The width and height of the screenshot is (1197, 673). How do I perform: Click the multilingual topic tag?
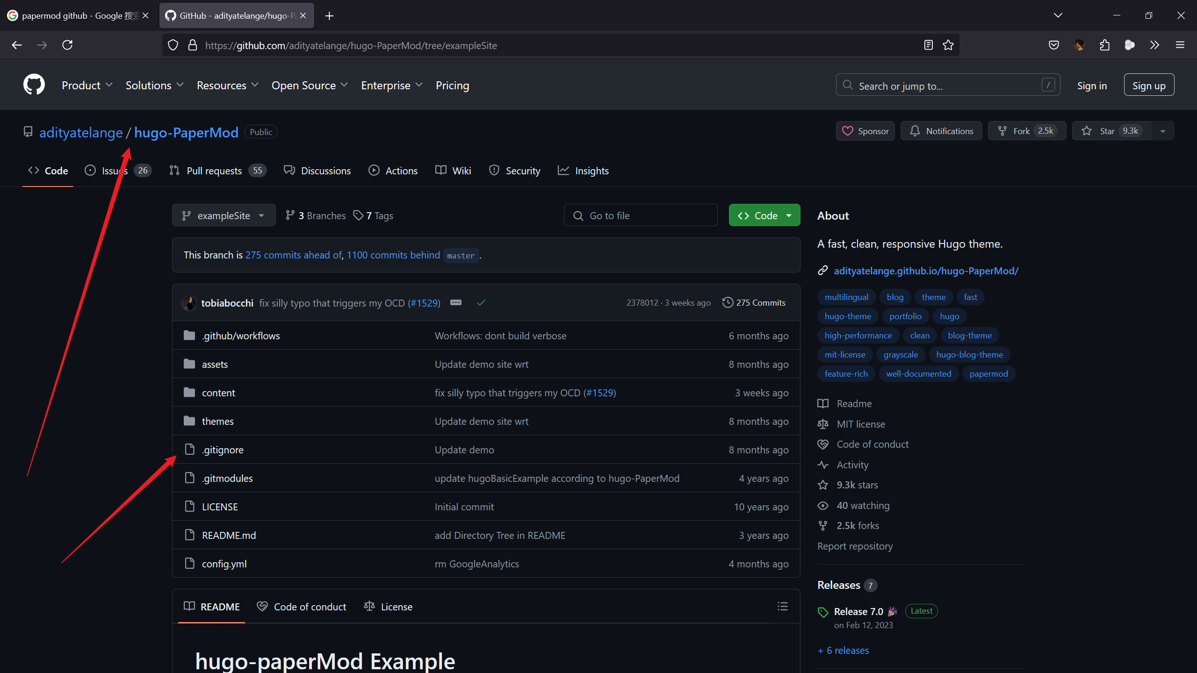846,297
